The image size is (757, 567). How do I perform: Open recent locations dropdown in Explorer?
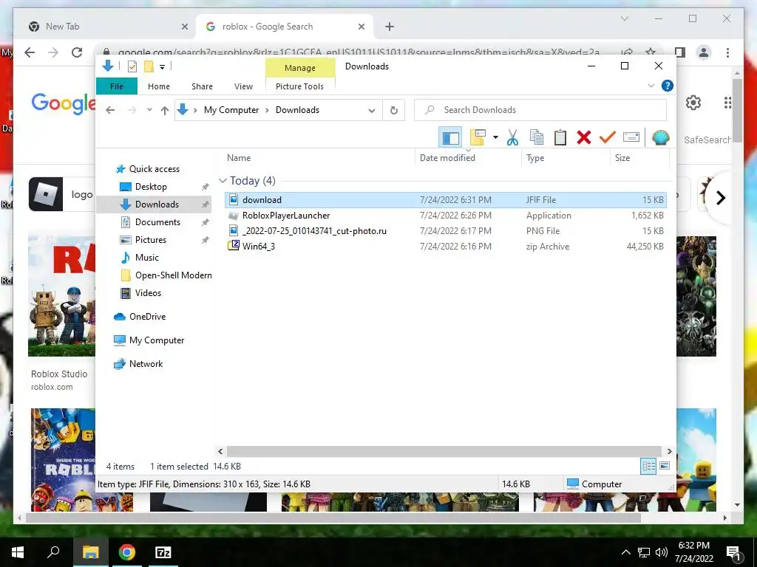(x=149, y=110)
